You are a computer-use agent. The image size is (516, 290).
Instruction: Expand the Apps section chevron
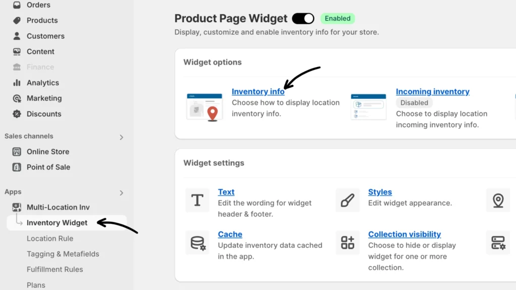point(121,193)
